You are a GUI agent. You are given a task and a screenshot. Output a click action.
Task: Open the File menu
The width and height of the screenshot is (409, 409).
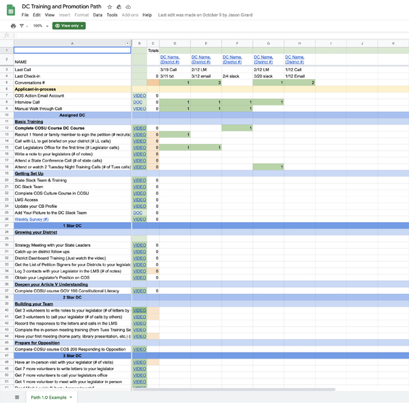coord(25,14)
